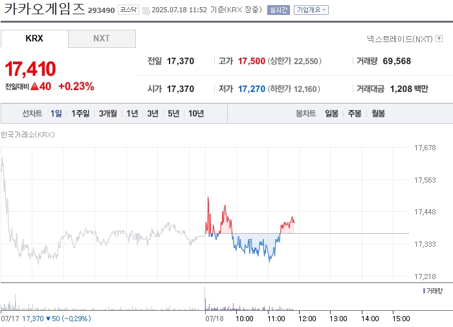Expand the 기업개요 dropdown
The height and width of the screenshot is (327, 453).
pyautogui.click(x=311, y=10)
